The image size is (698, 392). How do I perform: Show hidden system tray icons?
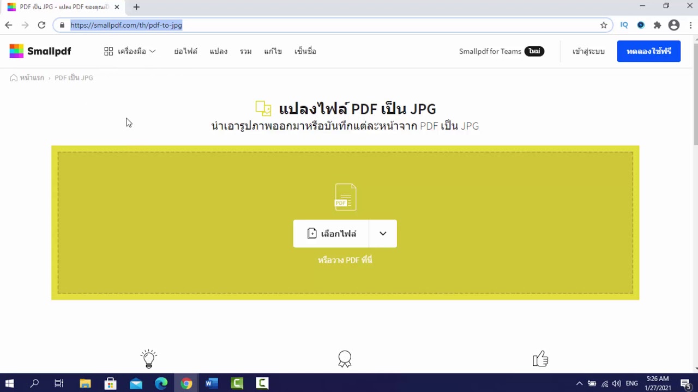(x=579, y=383)
